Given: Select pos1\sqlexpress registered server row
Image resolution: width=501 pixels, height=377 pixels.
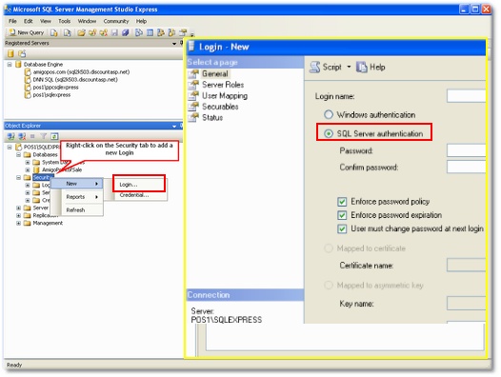Looking at the screenshot, I should 48,95.
